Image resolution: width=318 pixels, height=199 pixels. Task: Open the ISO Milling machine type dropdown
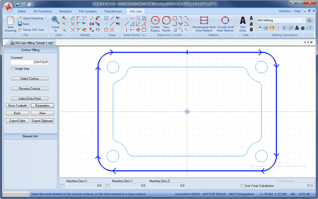(304, 20)
